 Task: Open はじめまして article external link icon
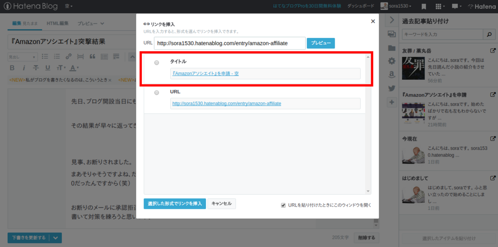(x=493, y=178)
